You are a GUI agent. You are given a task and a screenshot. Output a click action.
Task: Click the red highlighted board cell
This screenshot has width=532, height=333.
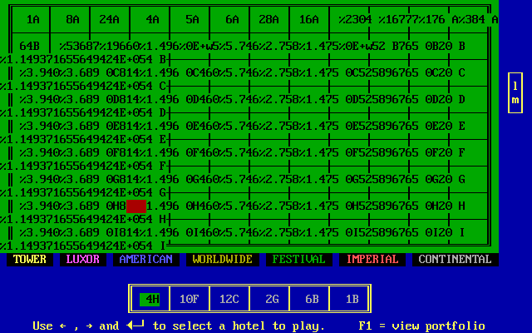(136, 206)
